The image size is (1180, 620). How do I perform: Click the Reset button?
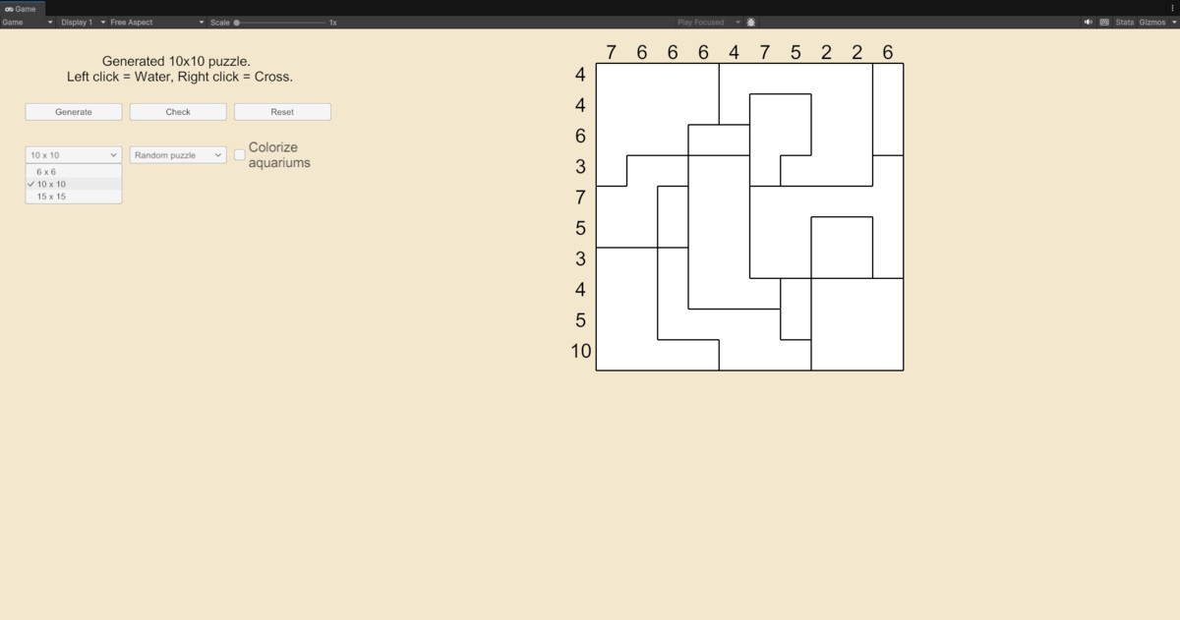pos(282,112)
